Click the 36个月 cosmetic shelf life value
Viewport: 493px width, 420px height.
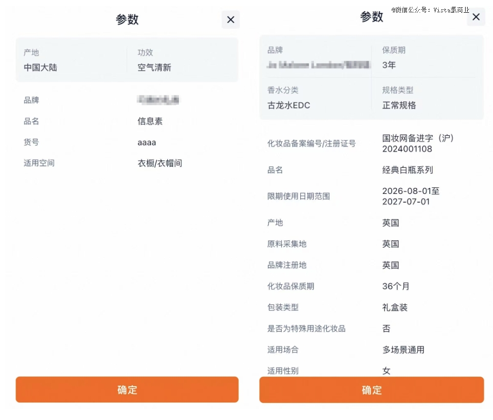[x=397, y=286]
